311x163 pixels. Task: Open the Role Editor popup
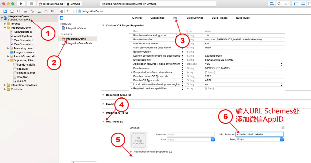(x=259, y=139)
